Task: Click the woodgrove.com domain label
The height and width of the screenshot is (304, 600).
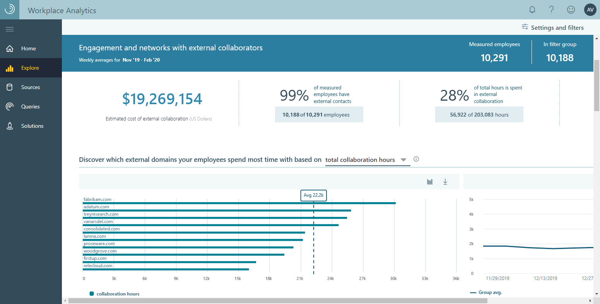Action: click(x=100, y=251)
